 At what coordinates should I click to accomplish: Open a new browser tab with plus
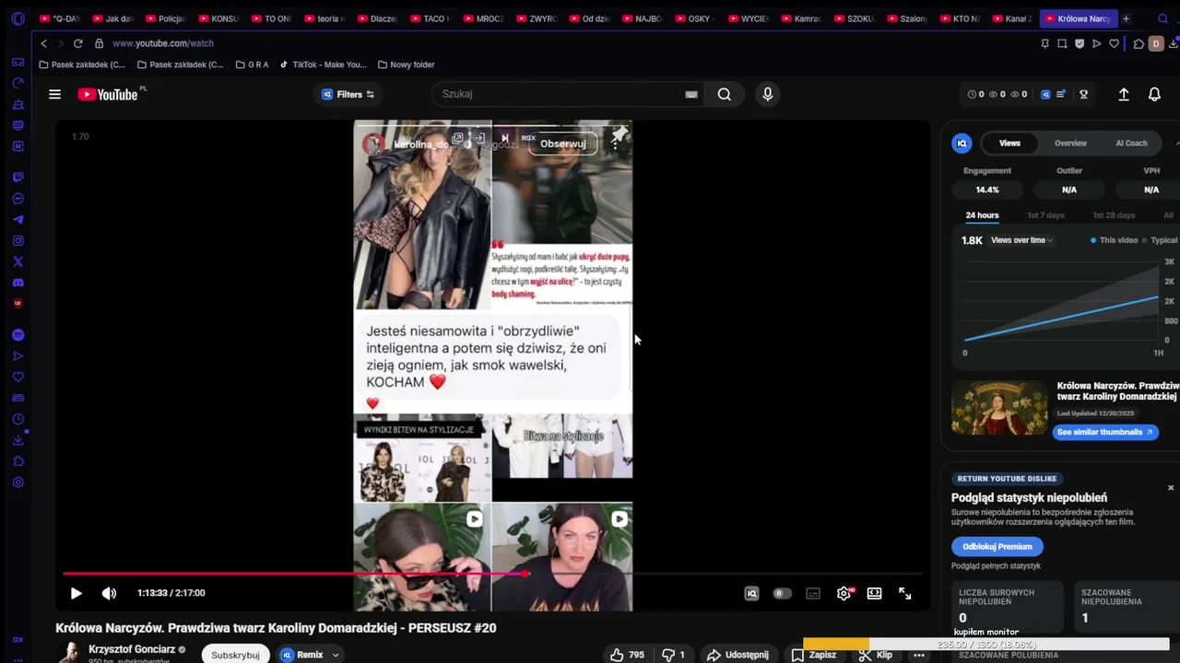click(1126, 18)
